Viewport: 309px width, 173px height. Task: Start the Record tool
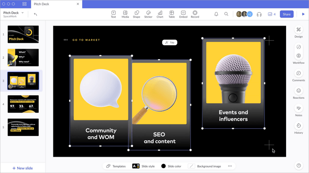coord(195,15)
